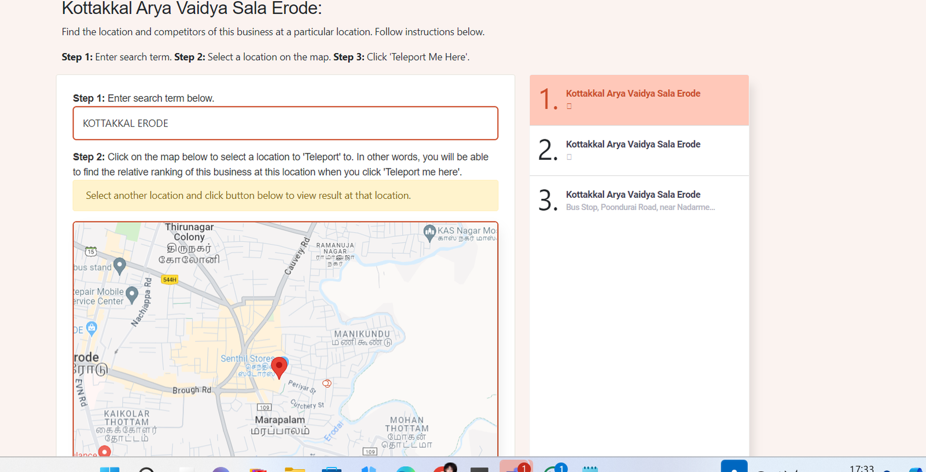The width and height of the screenshot is (926, 472).
Task: Click the blue shopping bag icon near Erode
Action: pos(91,328)
